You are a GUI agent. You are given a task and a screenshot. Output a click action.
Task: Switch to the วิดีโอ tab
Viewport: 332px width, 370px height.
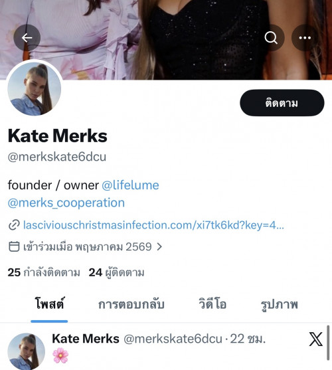pyautogui.click(x=212, y=304)
